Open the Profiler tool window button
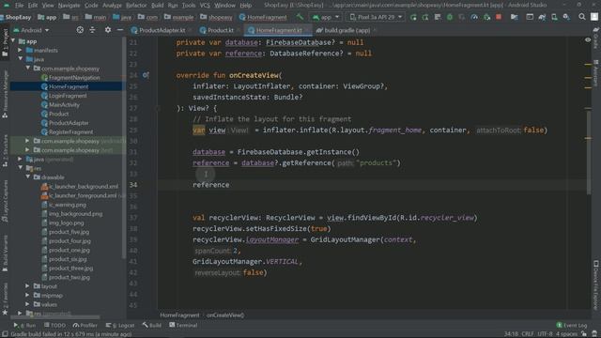Image resolution: width=601 pixels, height=338 pixels. click(x=85, y=325)
